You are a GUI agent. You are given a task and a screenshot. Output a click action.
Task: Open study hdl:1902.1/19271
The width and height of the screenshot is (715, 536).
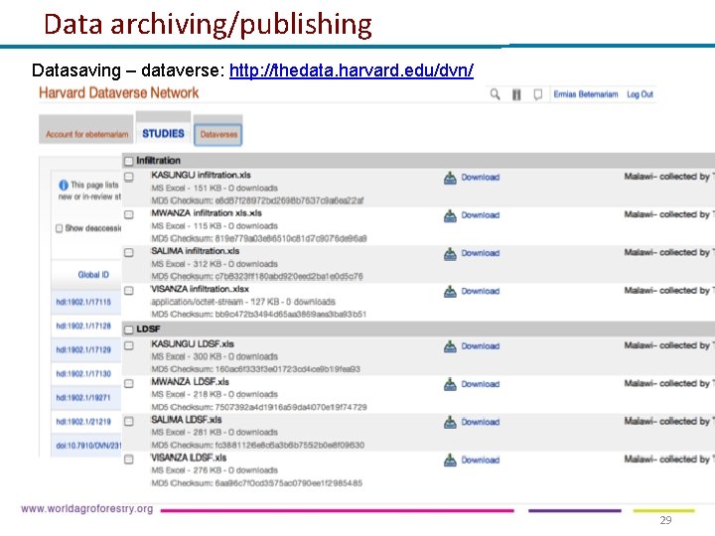(x=83, y=398)
